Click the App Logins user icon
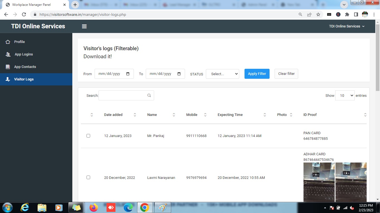This screenshot has width=380, height=213. tap(8, 54)
